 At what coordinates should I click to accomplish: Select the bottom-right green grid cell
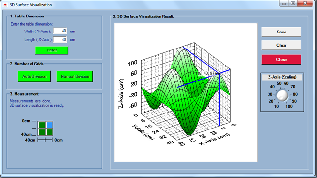pyautogui.click(x=49, y=132)
